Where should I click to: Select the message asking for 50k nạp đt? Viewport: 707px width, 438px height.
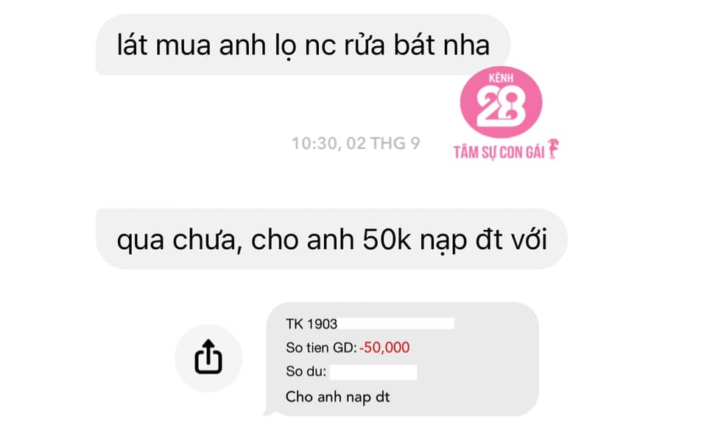click(x=331, y=239)
